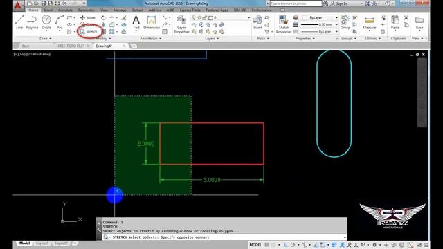Select the Arc tool
This screenshot has height=249, width=443.
[60, 22]
